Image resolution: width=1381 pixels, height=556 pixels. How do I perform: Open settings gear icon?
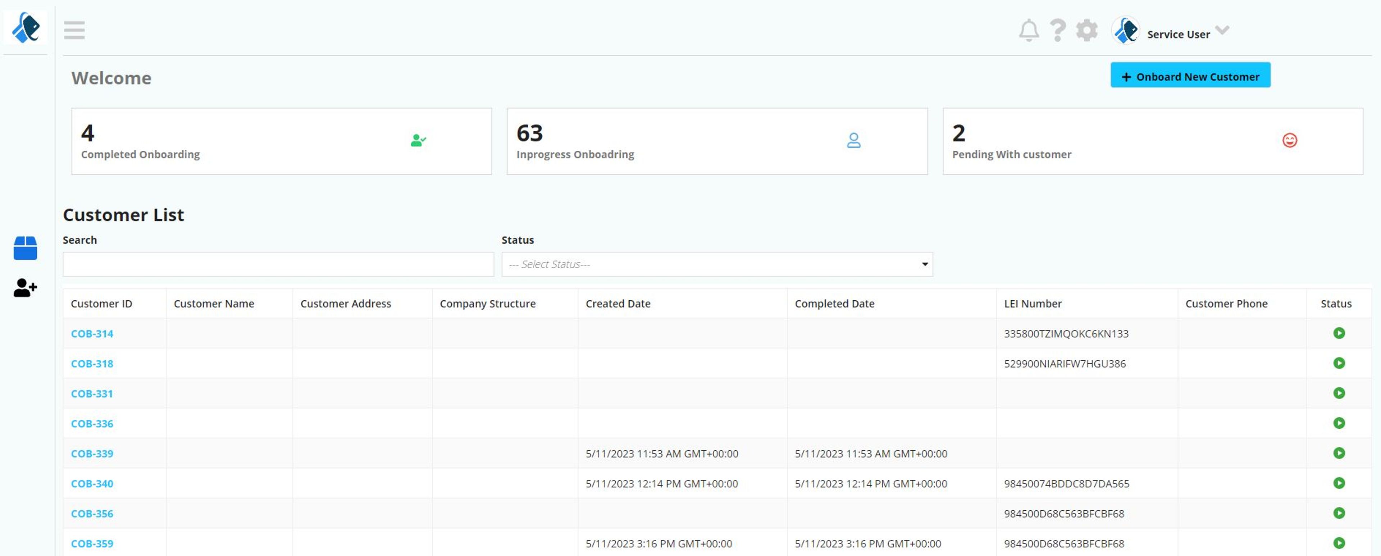[x=1087, y=31]
